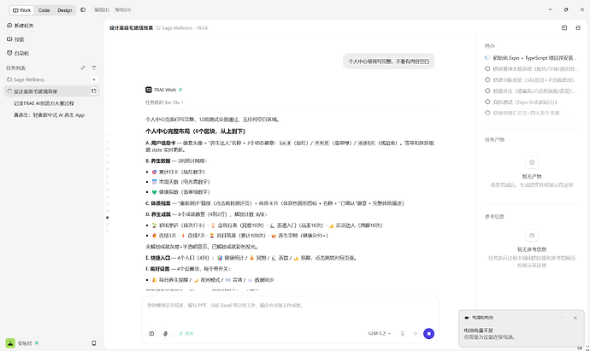This screenshot has height=351, width=590.
Task: Open the more options on the battery notification
Action: pyautogui.click(x=562, y=318)
